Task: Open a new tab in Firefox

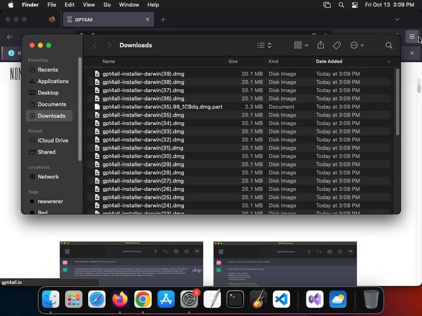Action: (x=163, y=20)
